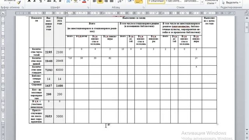Click the Выполнено за месяц header
The width and height of the screenshot is (249, 140).
tap(134, 18)
